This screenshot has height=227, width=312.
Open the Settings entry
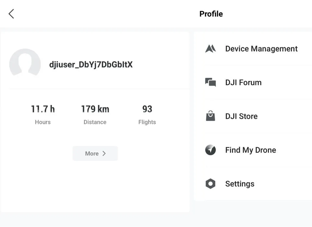[253, 184]
